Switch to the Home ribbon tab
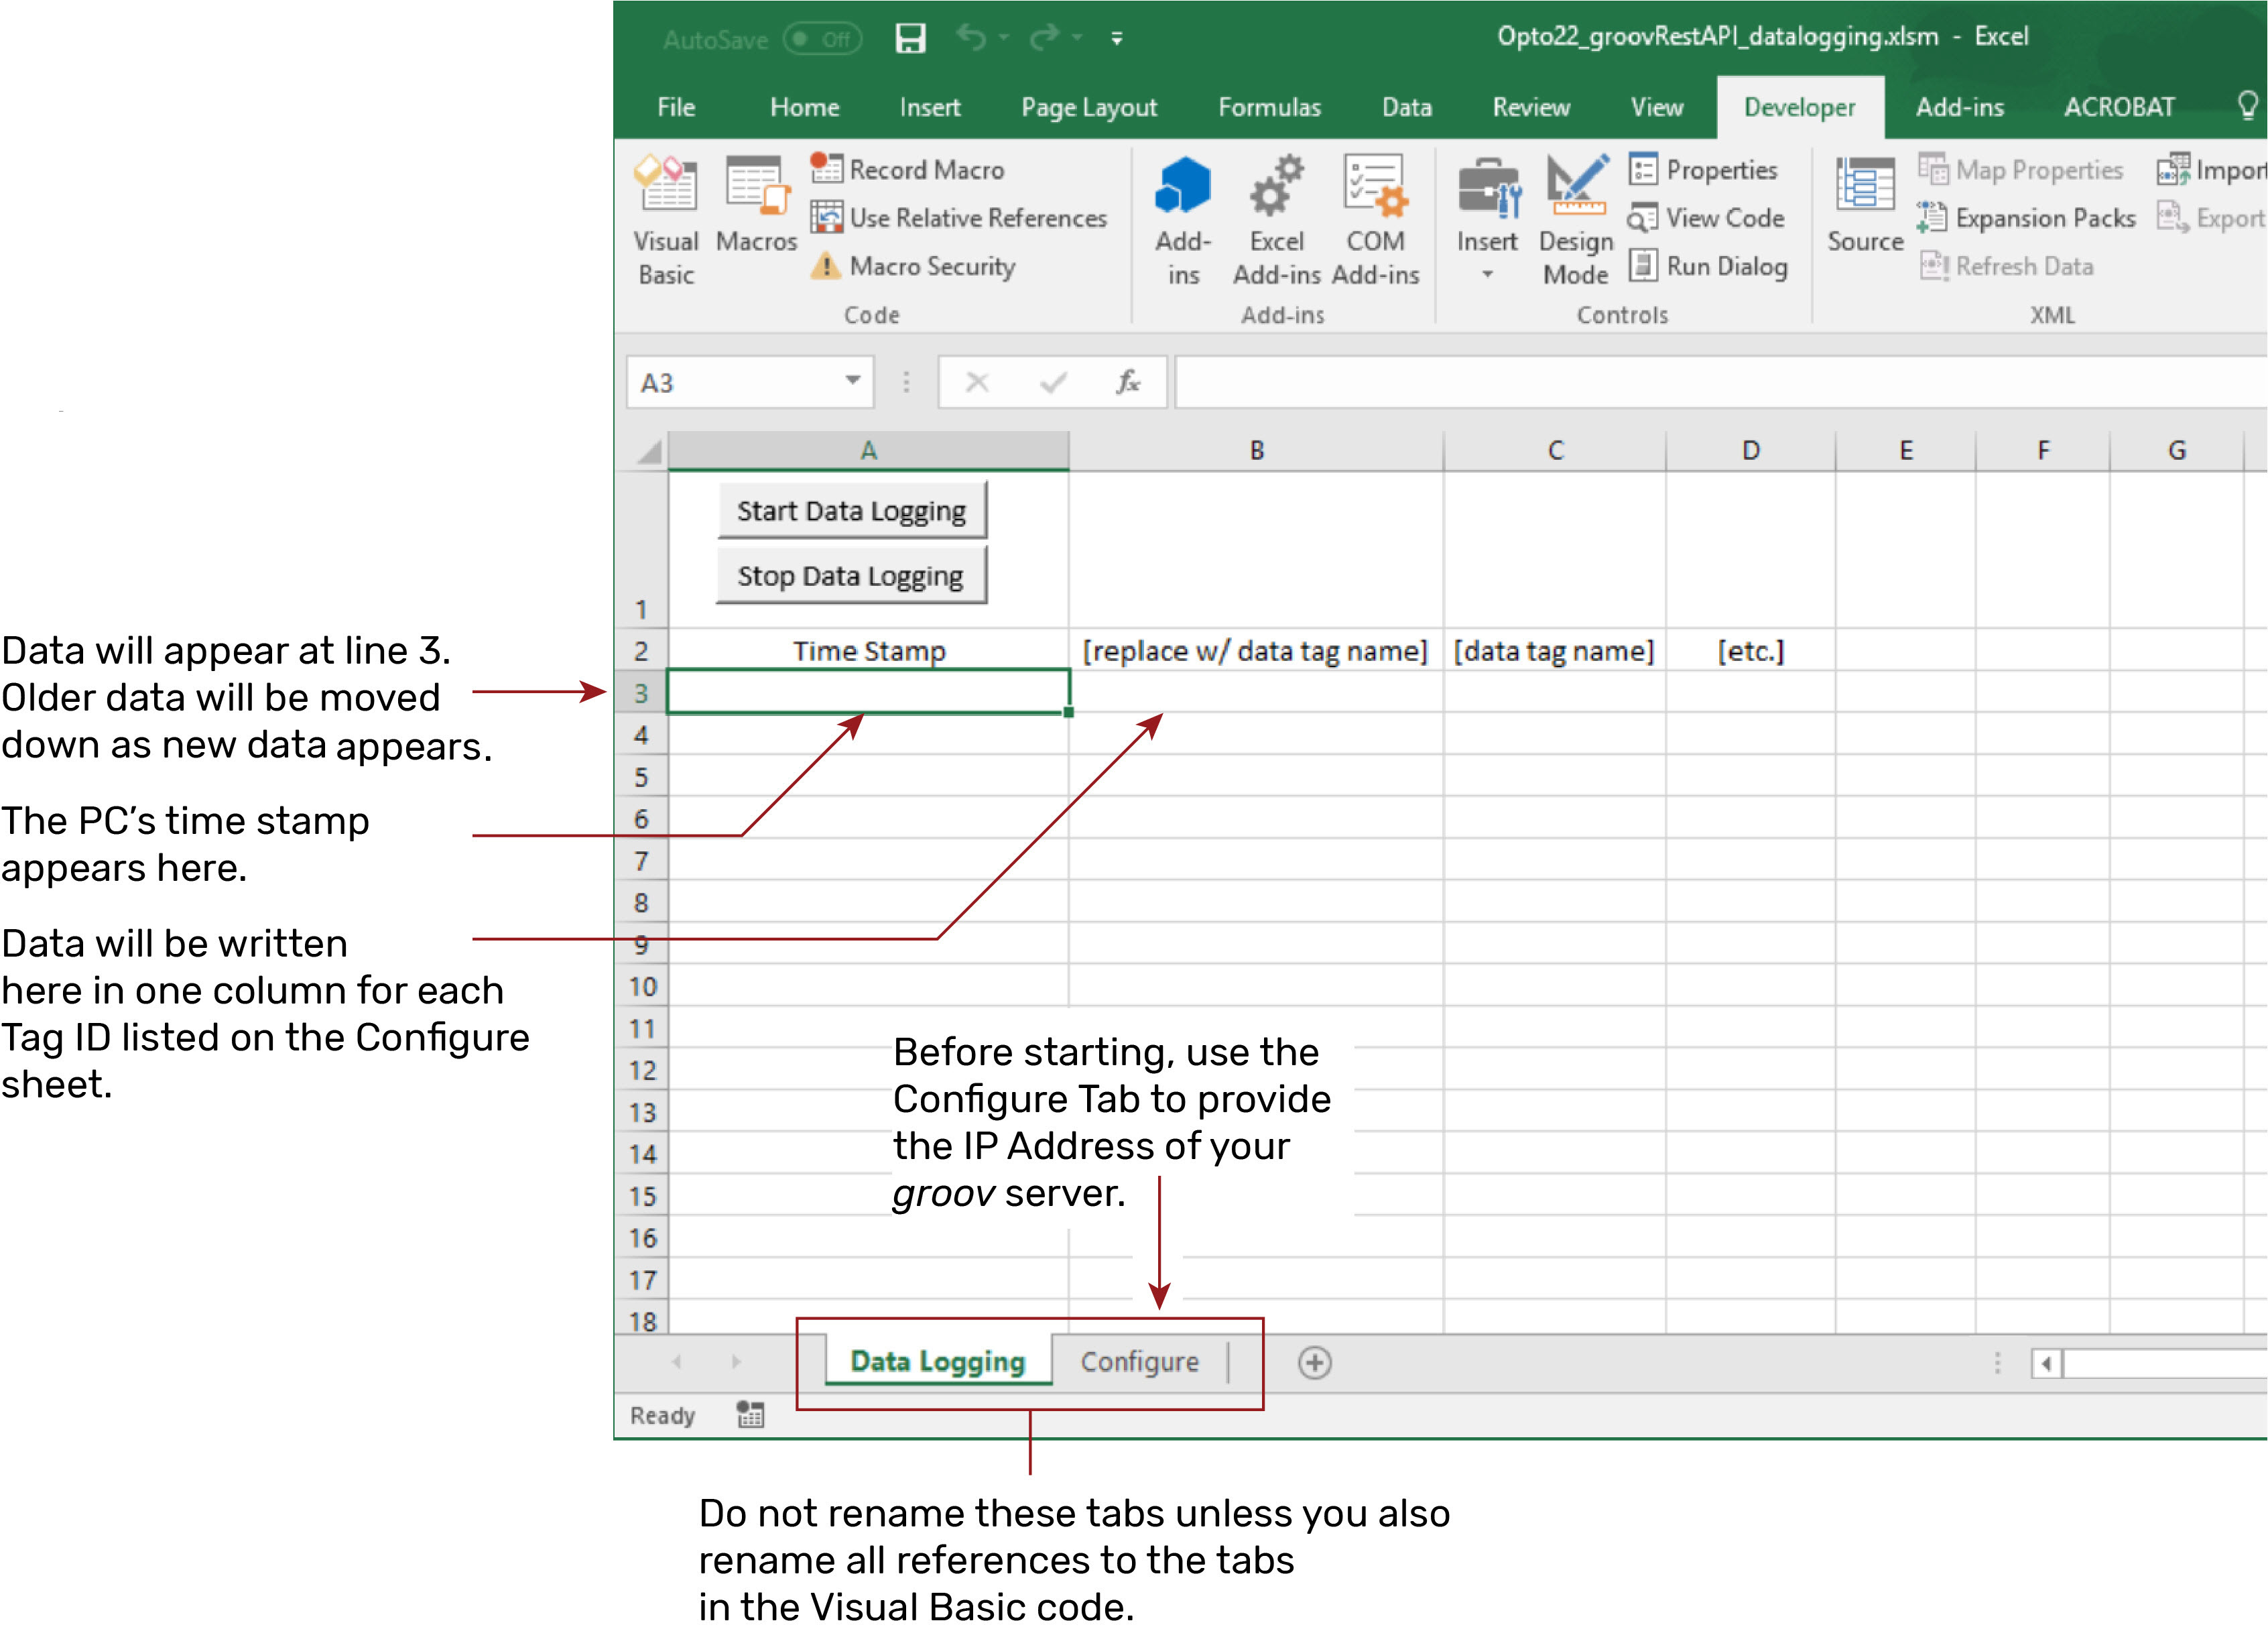 click(804, 107)
